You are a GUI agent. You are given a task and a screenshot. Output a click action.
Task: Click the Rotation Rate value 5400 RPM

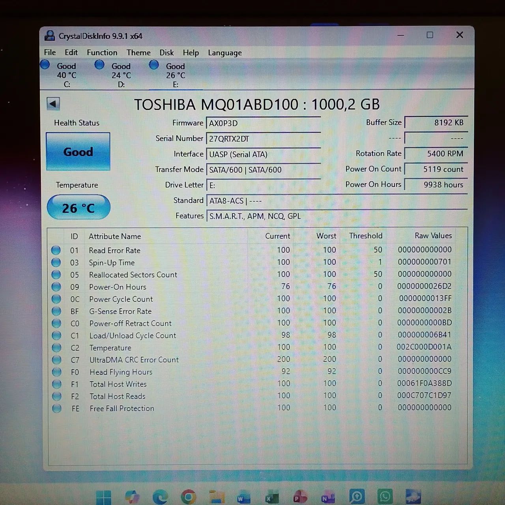(436, 153)
